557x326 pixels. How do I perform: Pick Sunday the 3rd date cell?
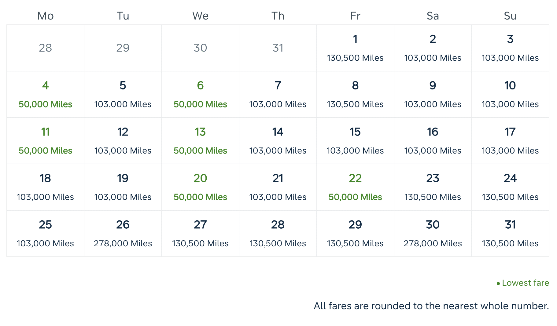(510, 48)
